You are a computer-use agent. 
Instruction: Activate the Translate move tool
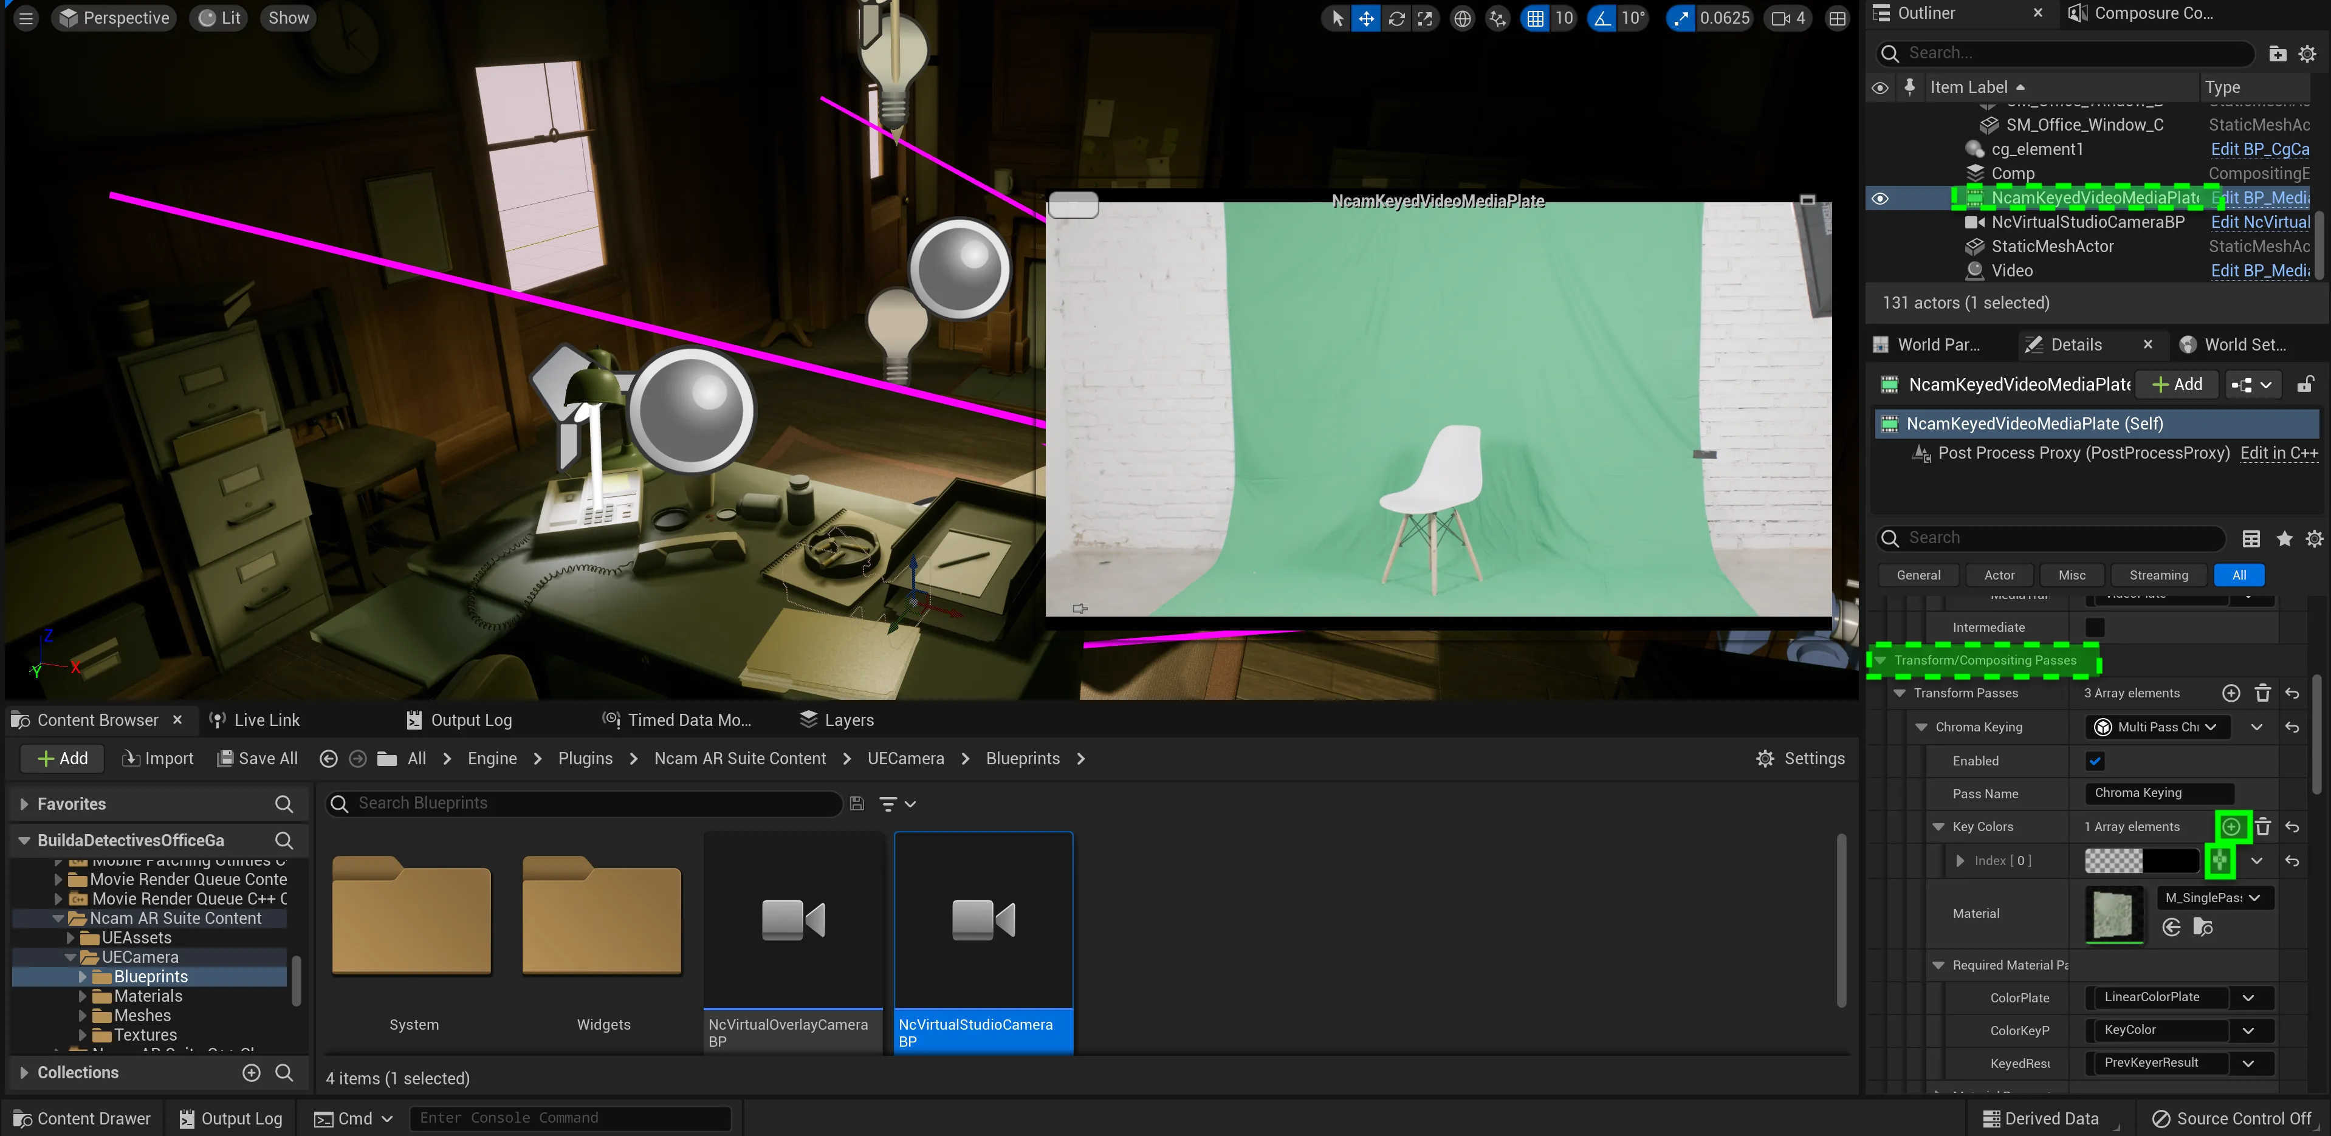[1367, 18]
